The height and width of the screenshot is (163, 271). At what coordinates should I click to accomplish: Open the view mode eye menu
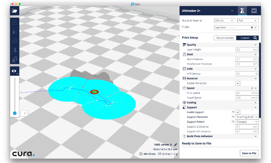pyautogui.click(x=15, y=71)
